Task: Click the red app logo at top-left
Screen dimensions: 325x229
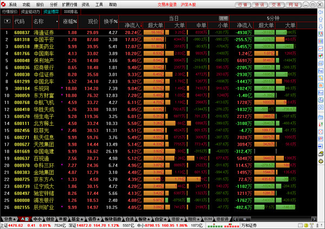Action: [4, 4]
